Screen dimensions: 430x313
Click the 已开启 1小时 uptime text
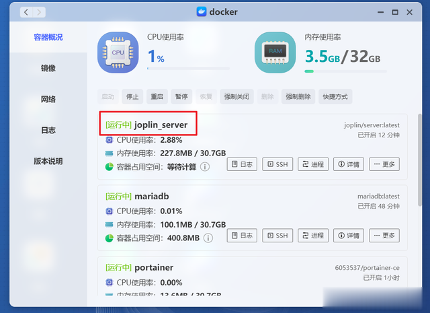coord(381,277)
